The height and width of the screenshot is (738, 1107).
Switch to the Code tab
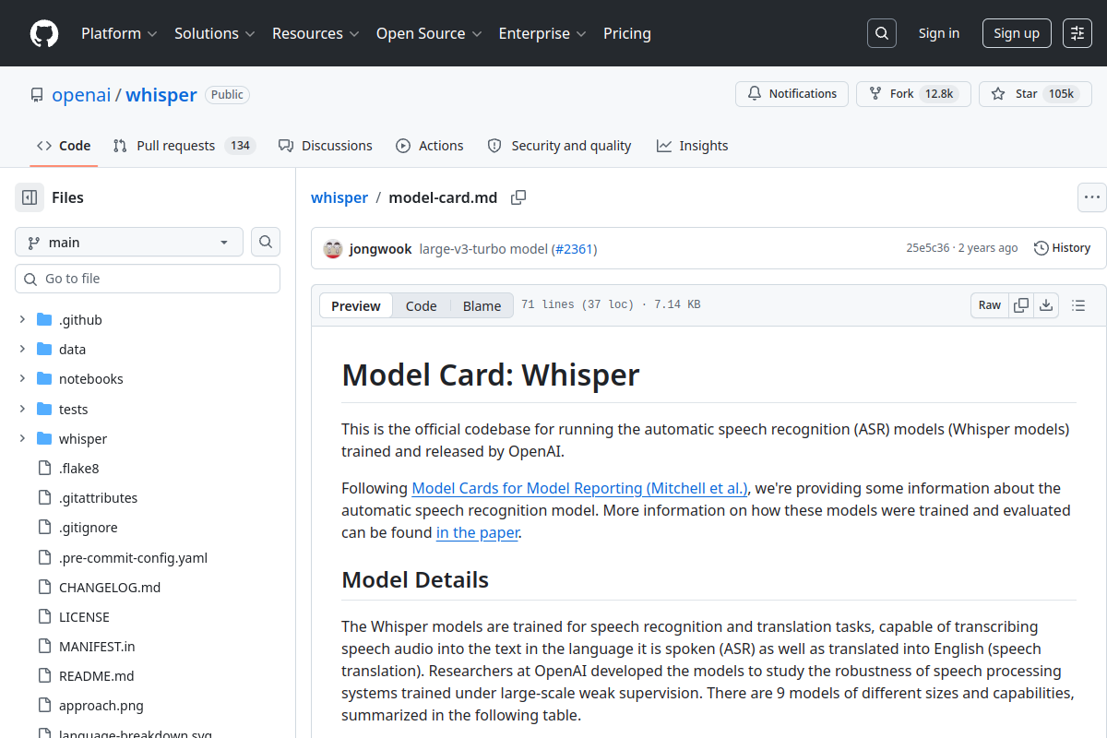64,146
